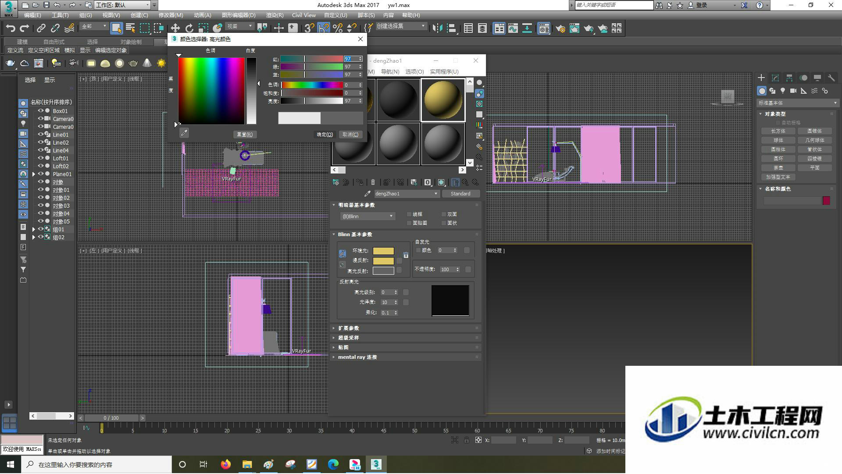Expand the 扩展参数 rollout

pos(406,328)
